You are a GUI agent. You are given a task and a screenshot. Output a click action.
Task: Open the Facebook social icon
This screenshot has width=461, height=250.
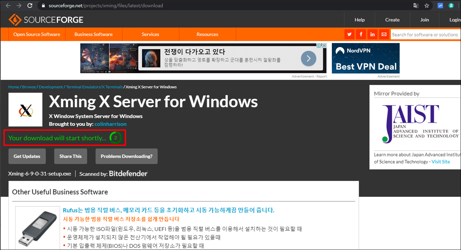click(x=361, y=34)
